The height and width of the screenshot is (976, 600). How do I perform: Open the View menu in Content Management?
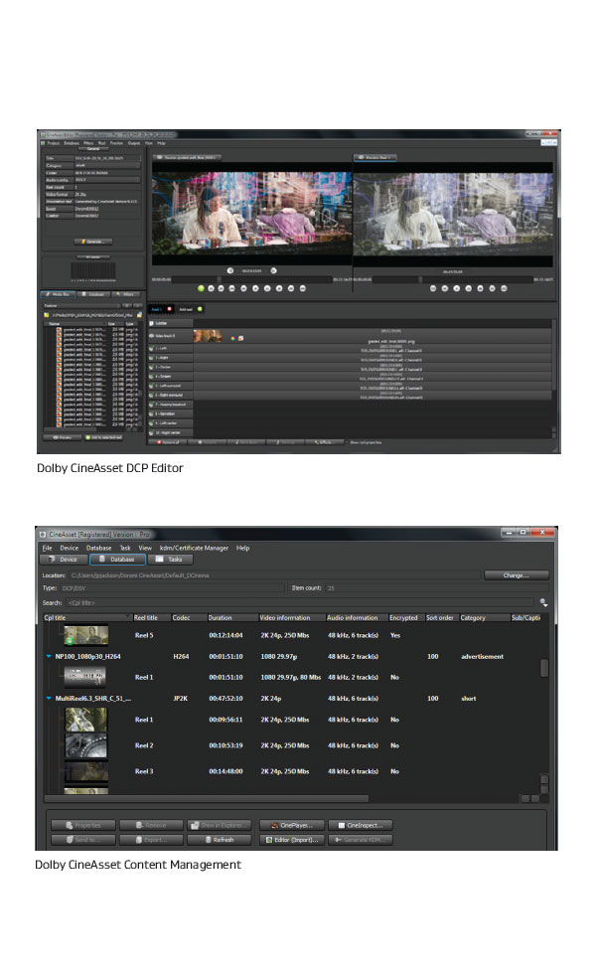pos(145,548)
